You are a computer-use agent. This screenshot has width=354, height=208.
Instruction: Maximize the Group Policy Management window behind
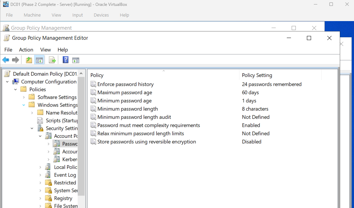[294, 28]
